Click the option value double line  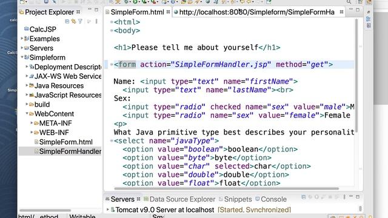(206, 175)
